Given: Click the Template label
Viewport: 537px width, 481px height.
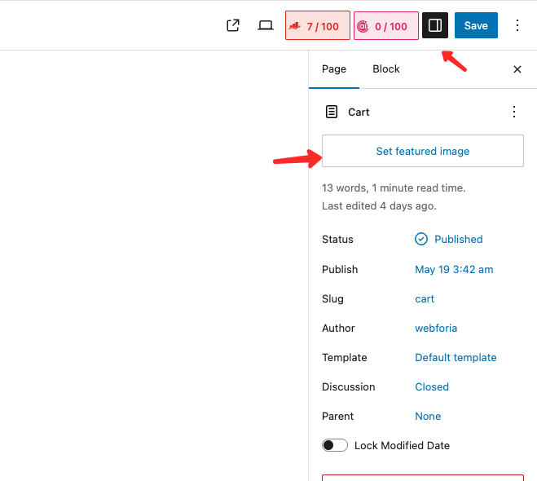Looking at the screenshot, I should coord(344,357).
